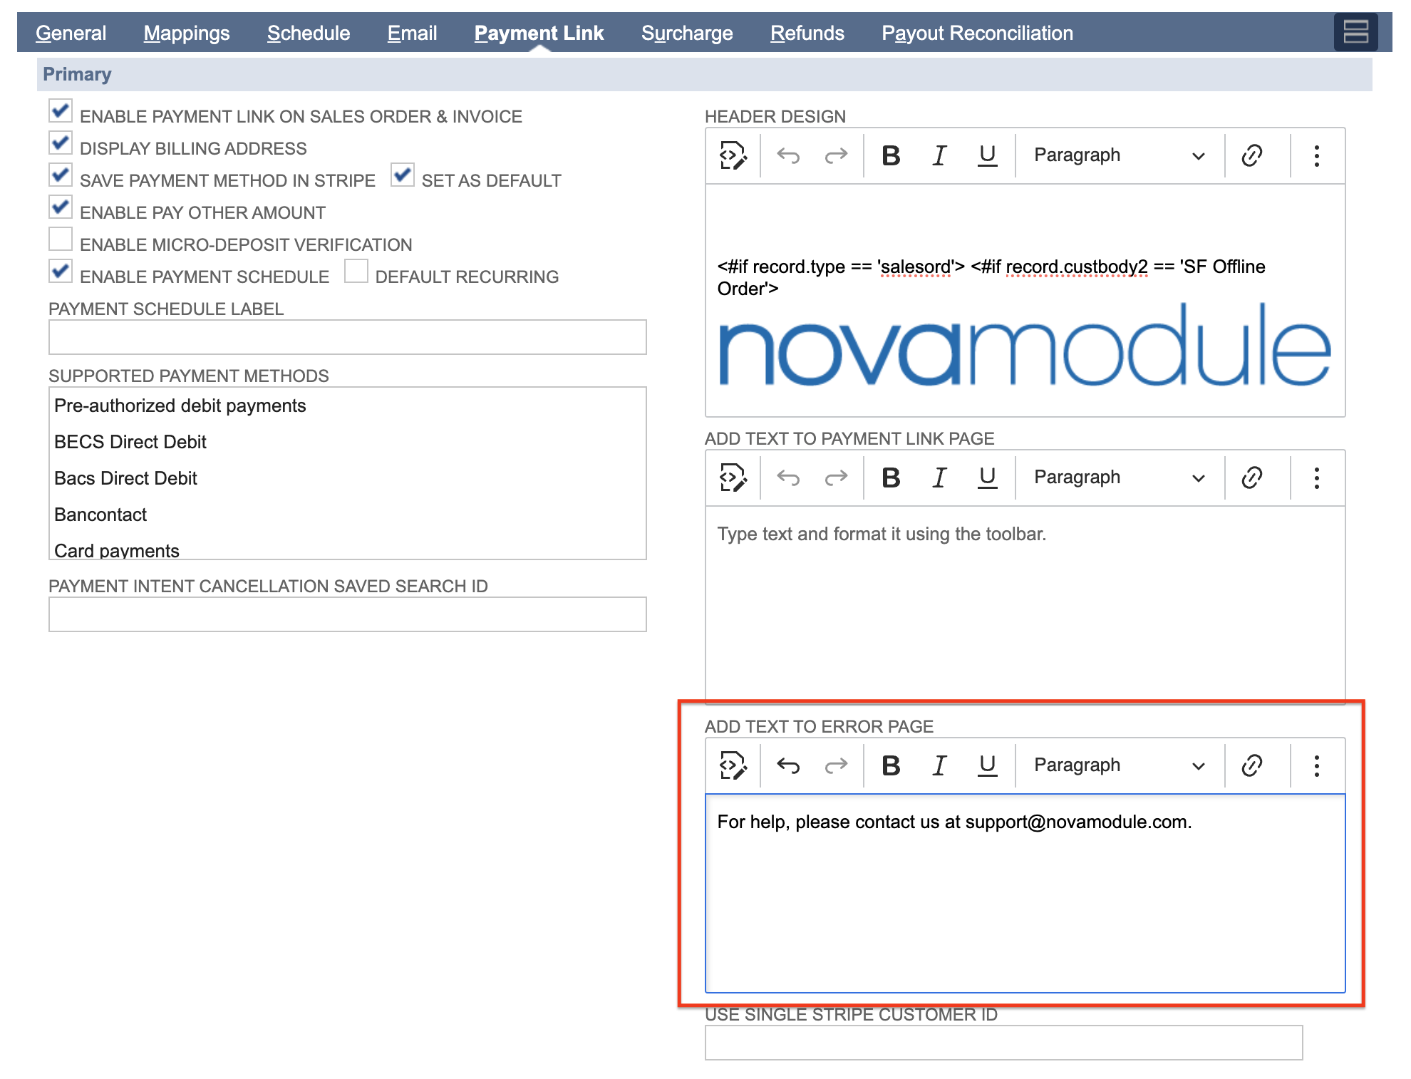Open more options in Header Design toolbar
1411x1079 pixels.
(x=1316, y=155)
